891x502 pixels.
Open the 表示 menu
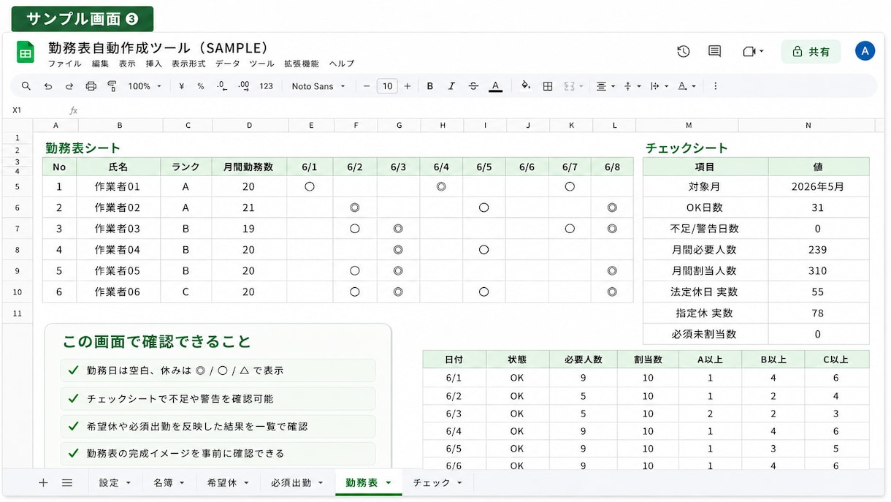click(x=127, y=64)
